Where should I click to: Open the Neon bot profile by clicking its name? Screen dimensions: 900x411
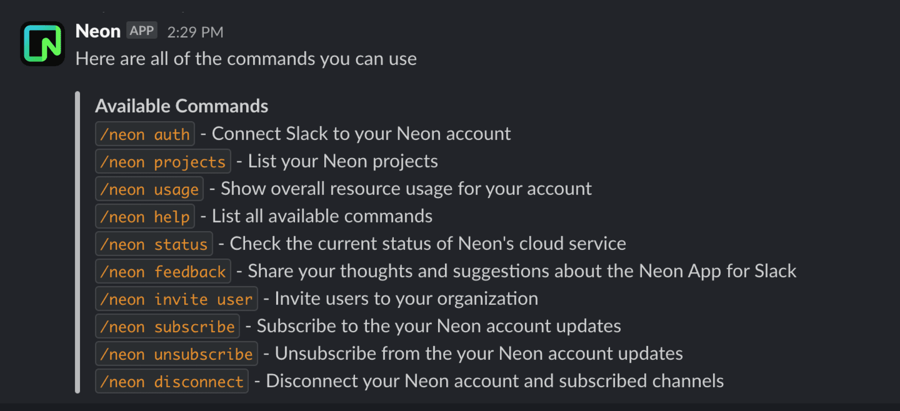[97, 31]
